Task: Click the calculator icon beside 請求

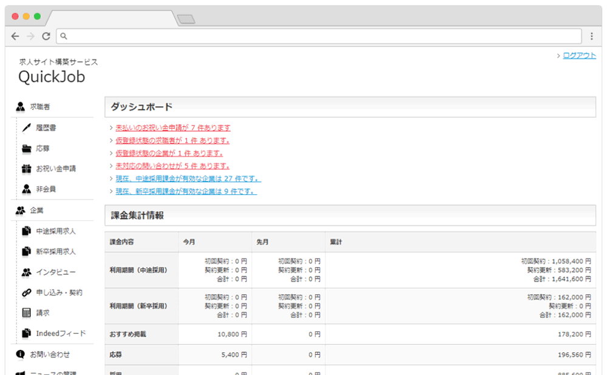Action: tap(26, 313)
